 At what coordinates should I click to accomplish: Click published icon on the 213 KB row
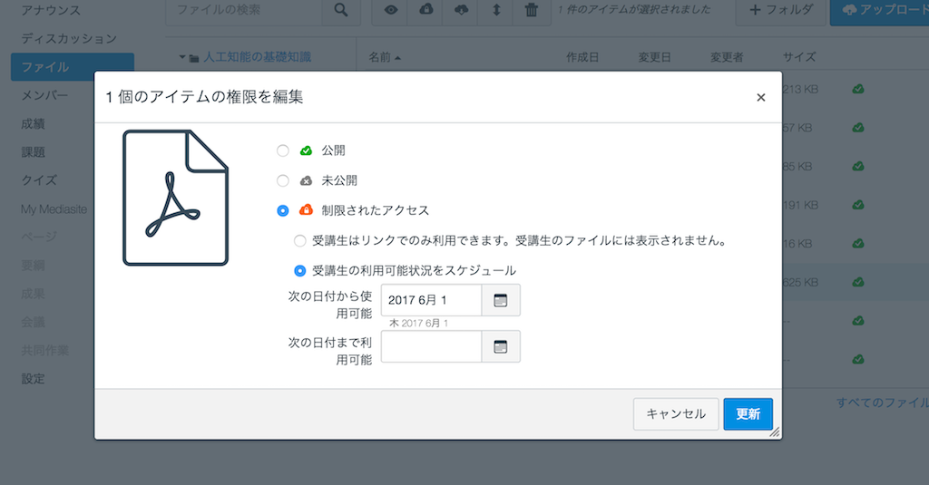858,90
